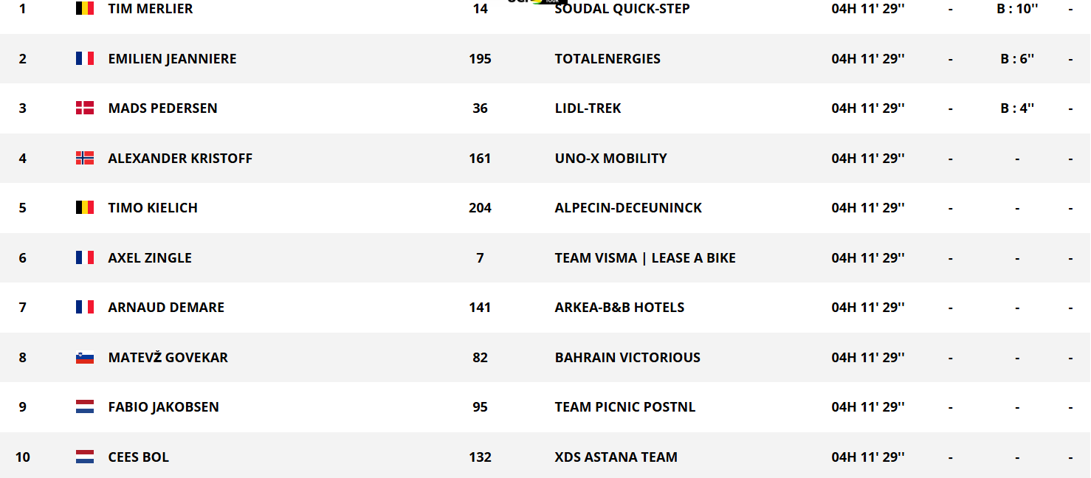Image resolution: width=1091 pixels, height=478 pixels.
Task: Click the Soudal Quick-Step team name
Action: pyautogui.click(x=622, y=9)
